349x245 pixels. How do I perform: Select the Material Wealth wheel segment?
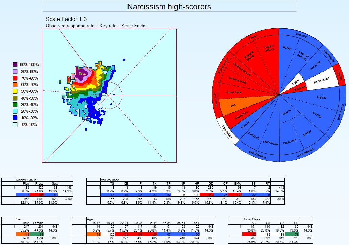(250, 58)
